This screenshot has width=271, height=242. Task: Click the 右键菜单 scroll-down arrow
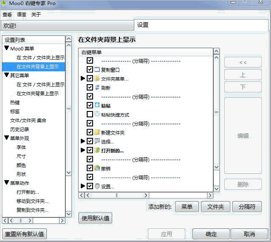[217, 189]
